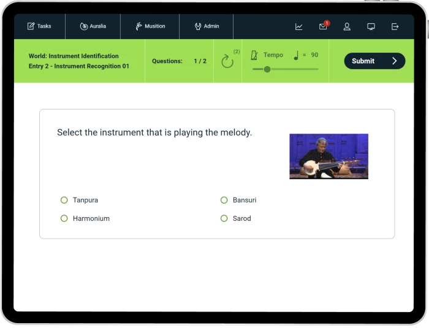The width and height of the screenshot is (429, 328).
Task: Click the quarter note tempo icon
Action: click(295, 55)
